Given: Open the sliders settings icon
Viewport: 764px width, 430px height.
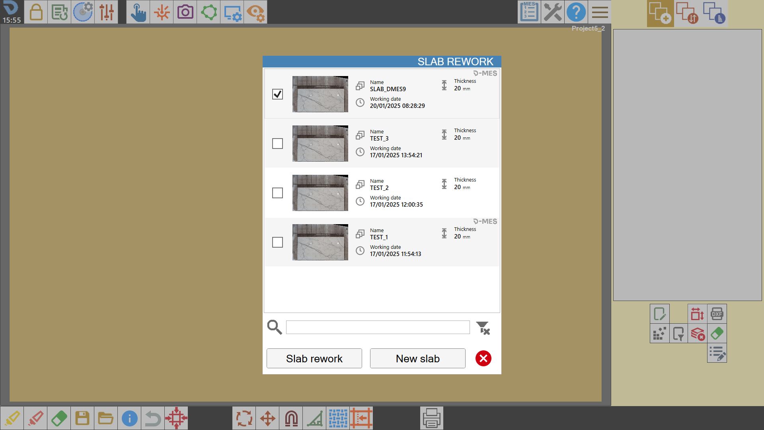Looking at the screenshot, I should [x=107, y=12].
